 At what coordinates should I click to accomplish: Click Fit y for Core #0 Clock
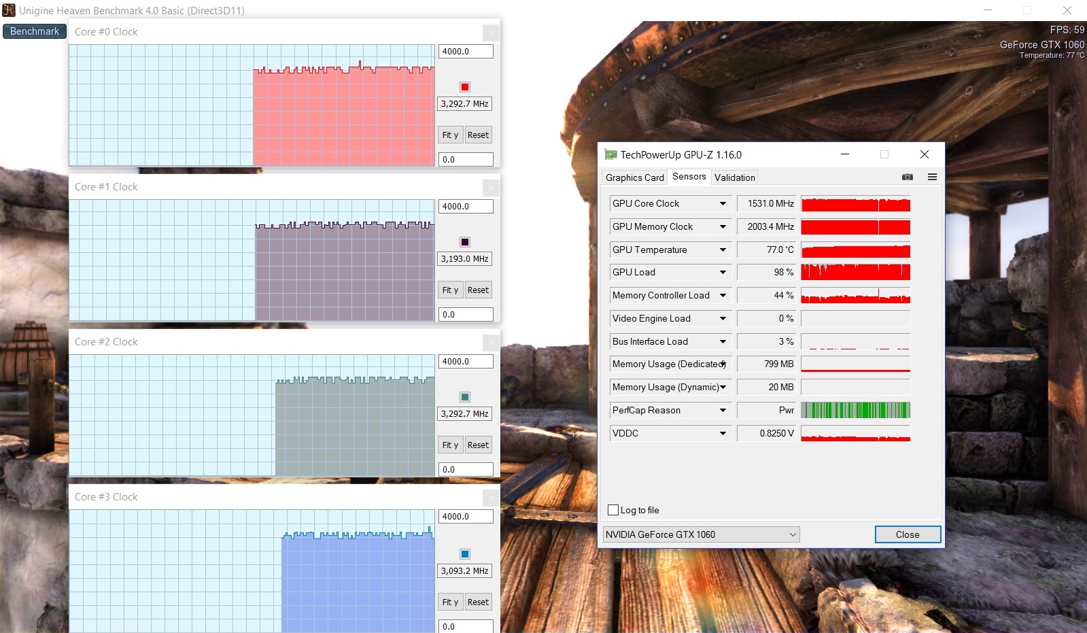(x=450, y=135)
